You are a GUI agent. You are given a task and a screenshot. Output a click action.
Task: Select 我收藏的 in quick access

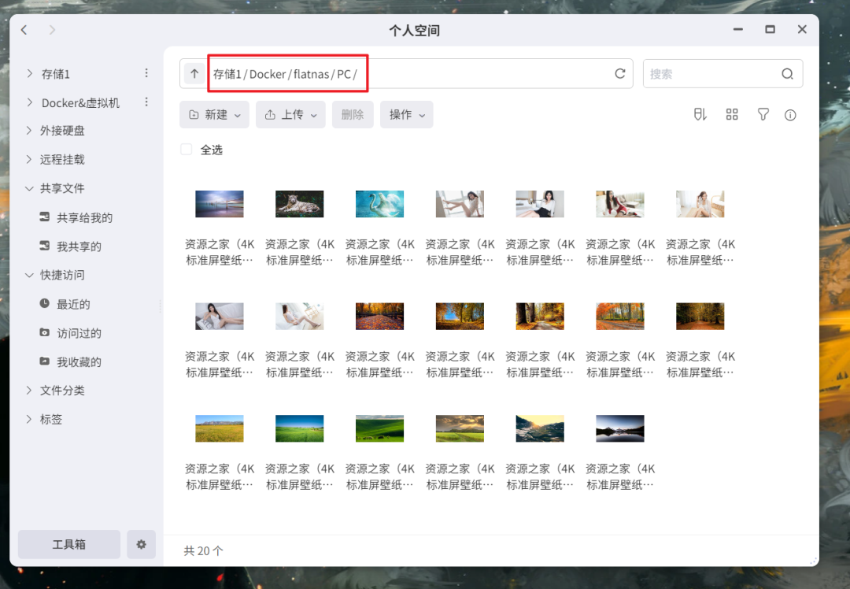click(79, 361)
